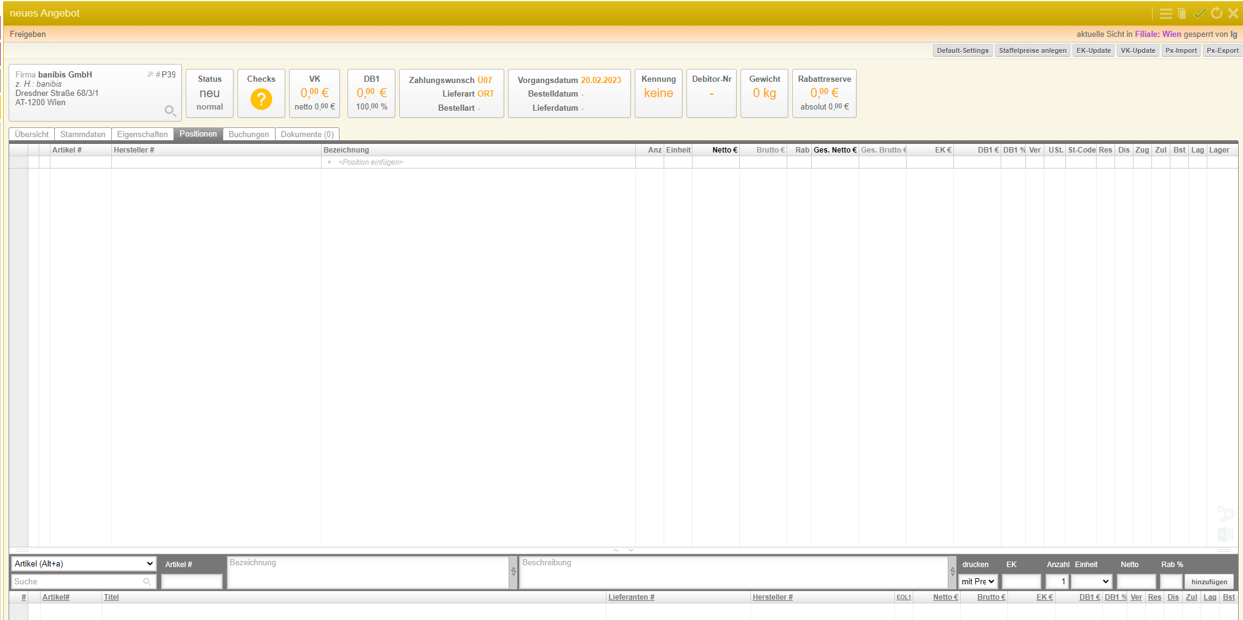
Task: Open the Status neu normal card
Action: (x=210, y=93)
